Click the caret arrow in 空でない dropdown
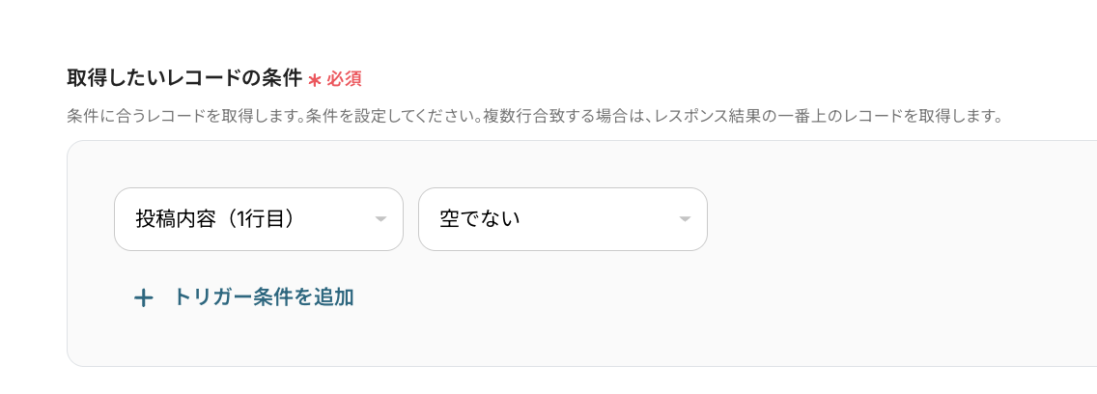 coord(685,219)
